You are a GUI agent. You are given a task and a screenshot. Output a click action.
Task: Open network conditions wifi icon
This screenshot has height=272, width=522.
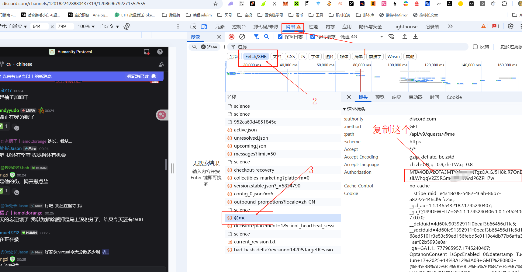tap(391, 37)
